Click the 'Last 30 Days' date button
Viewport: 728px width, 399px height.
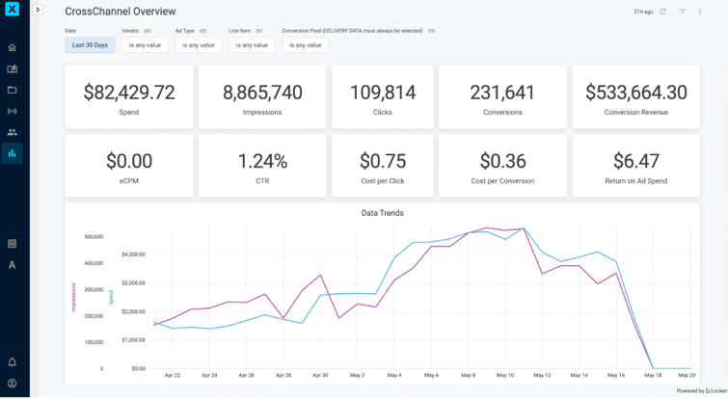tap(90, 45)
